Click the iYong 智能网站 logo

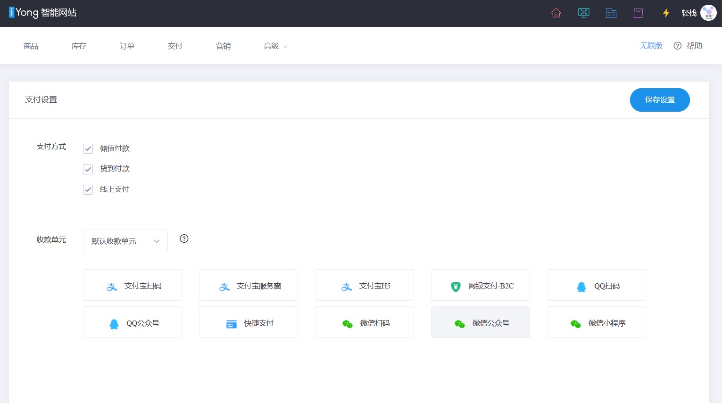click(42, 13)
